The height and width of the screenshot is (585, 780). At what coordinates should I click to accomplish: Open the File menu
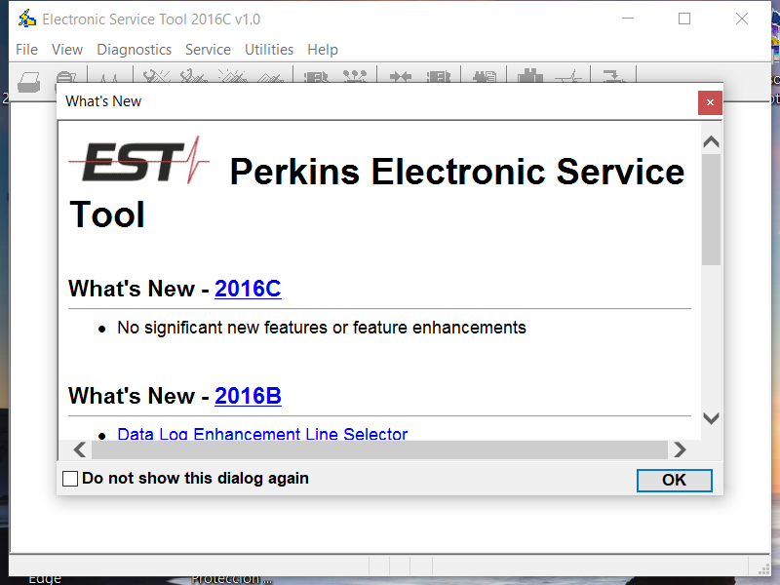point(26,50)
